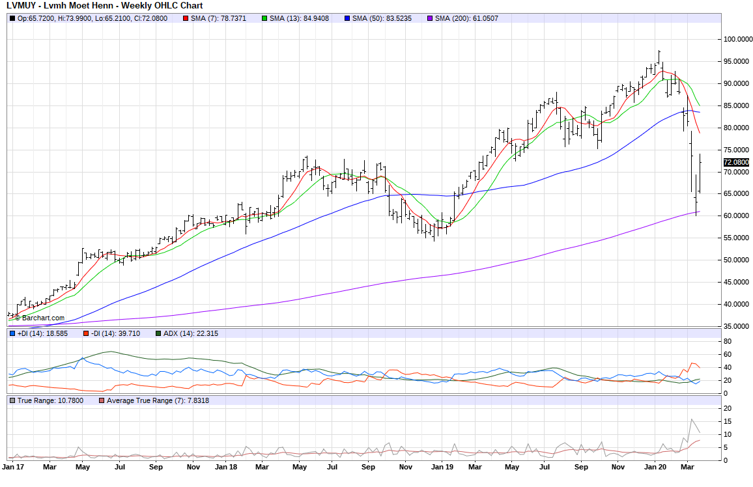Click the black OHLC legend color square
The width and height of the screenshot is (753, 487).
12,19
